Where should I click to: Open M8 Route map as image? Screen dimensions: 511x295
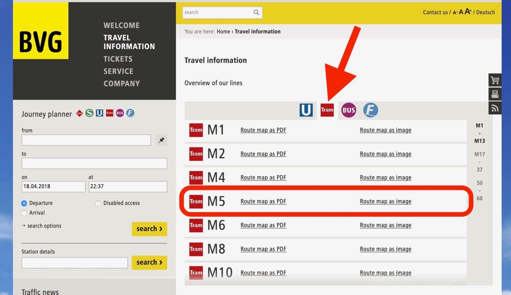(385, 249)
